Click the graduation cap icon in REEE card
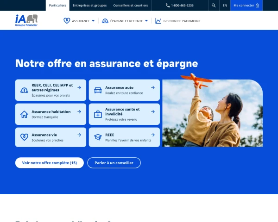This screenshot has width=278, height=222. [x=98, y=137]
